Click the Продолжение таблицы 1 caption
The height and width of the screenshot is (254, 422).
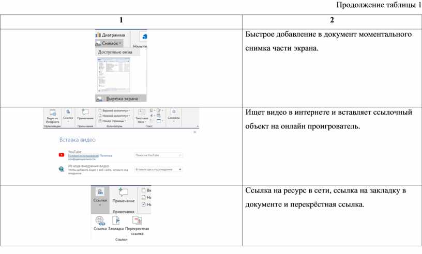coord(379,5)
